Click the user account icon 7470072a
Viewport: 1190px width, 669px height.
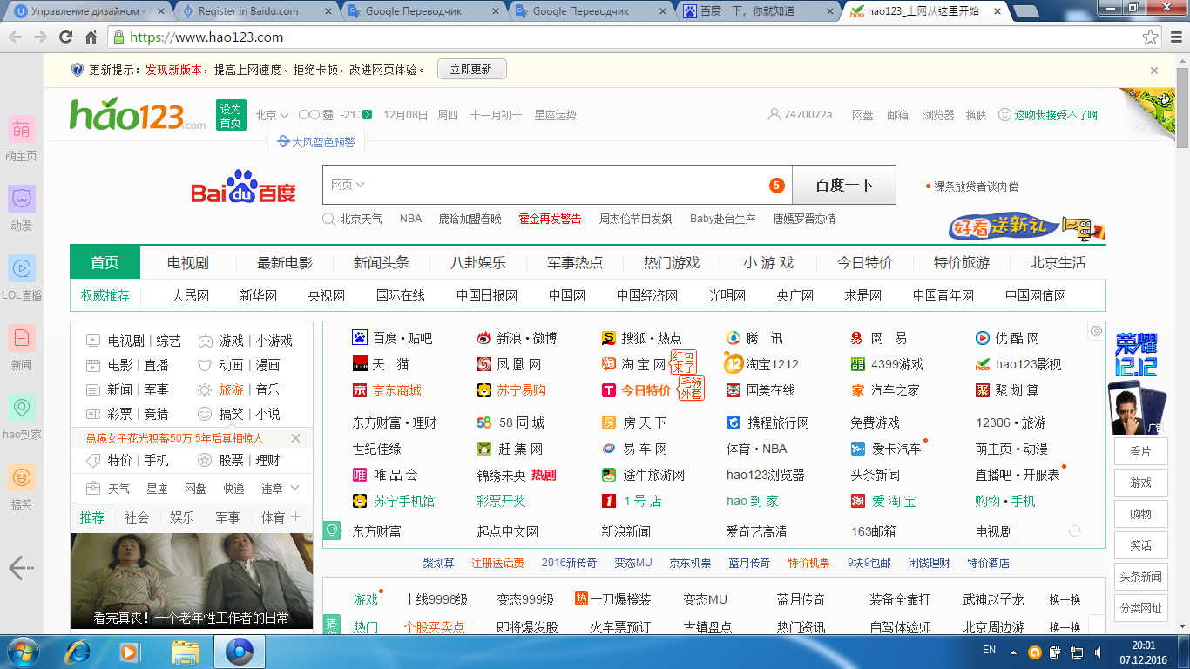774,115
